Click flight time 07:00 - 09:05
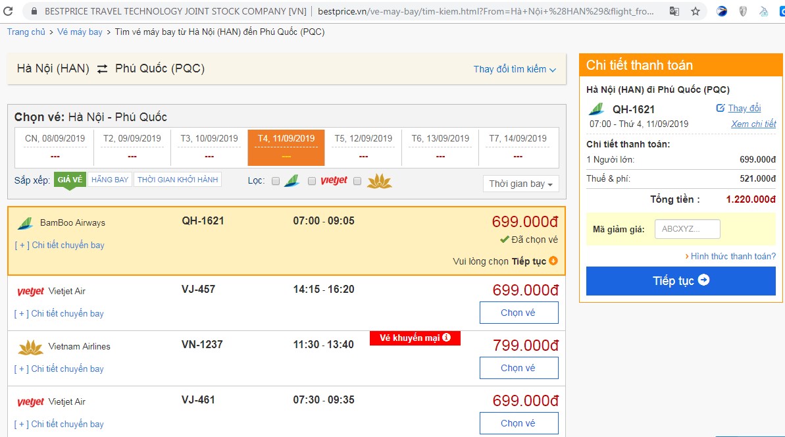The image size is (785, 437). pos(324,220)
